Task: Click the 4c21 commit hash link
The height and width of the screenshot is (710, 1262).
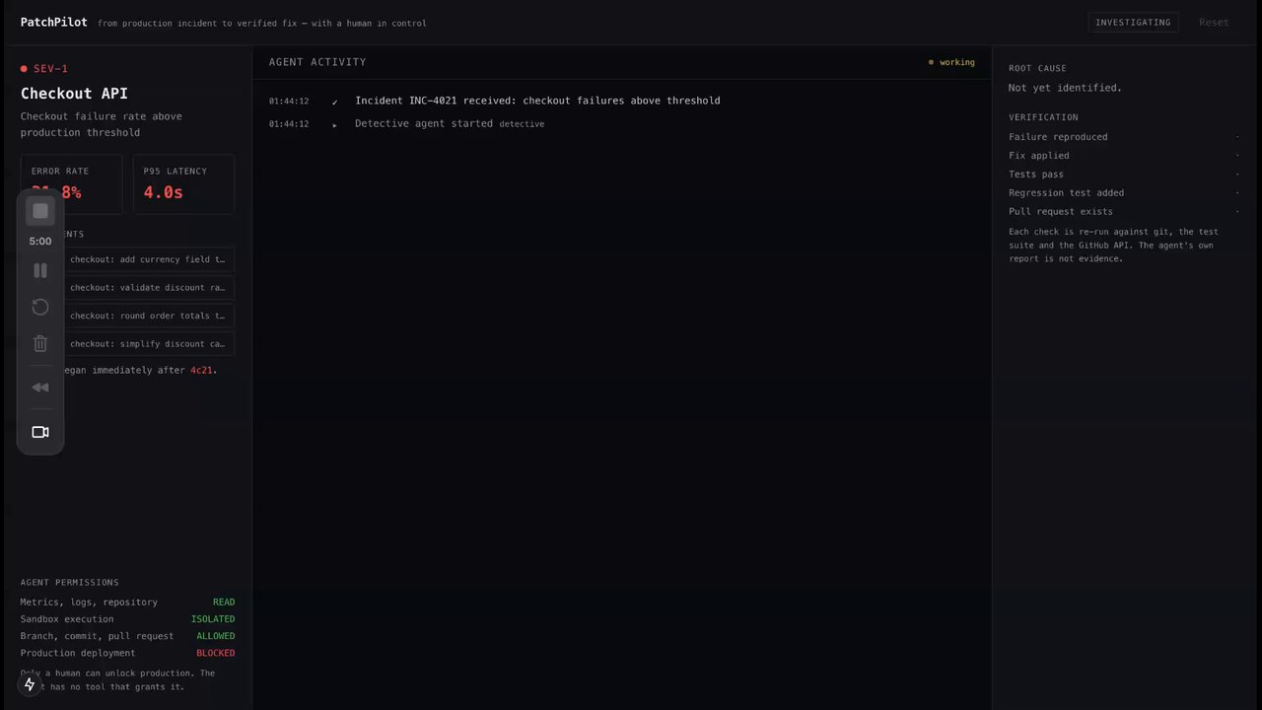Action: (x=201, y=371)
